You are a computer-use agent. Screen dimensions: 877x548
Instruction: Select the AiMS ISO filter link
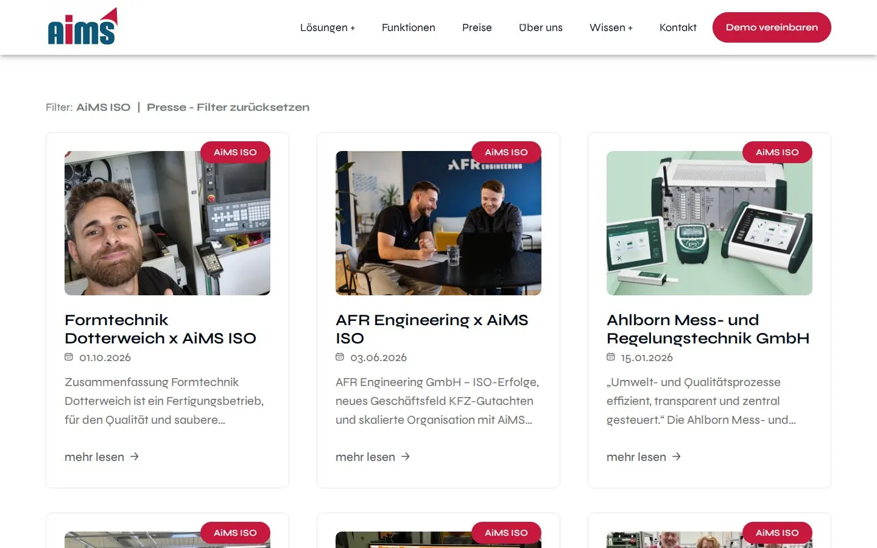tap(104, 107)
